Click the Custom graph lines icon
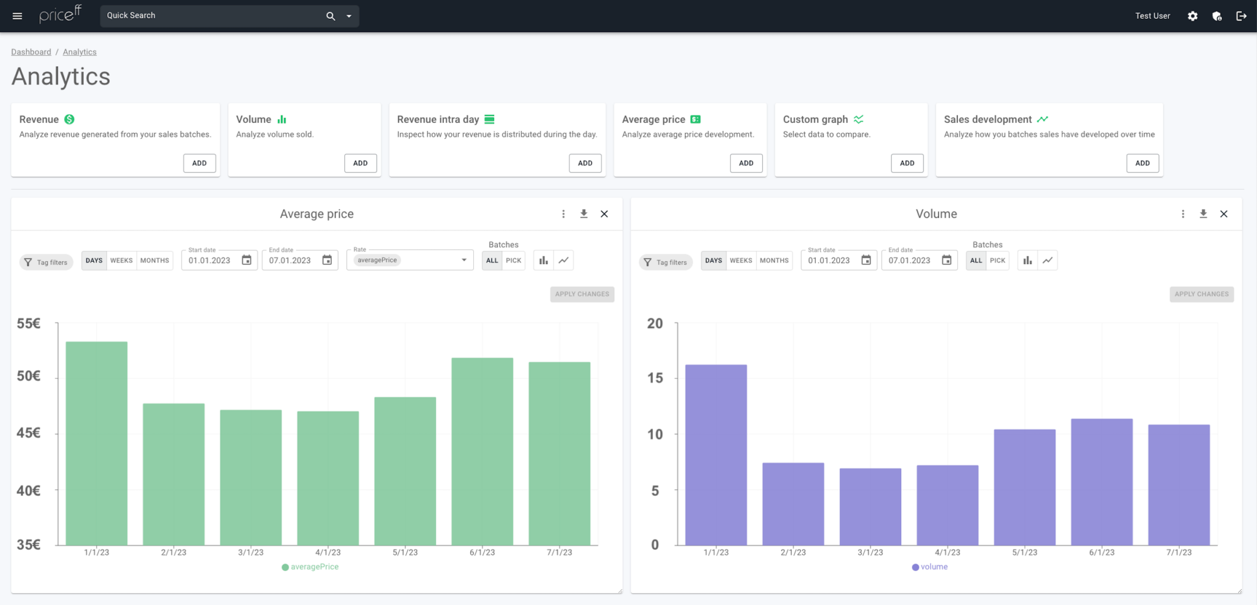The width and height of the screenshot is (1257, 605). [859, 119]
